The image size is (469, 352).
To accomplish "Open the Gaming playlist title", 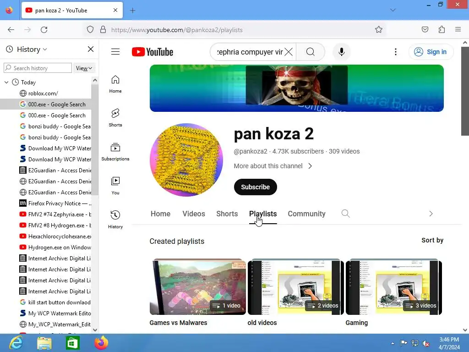I will pyautogui.click(x=356, y=323).
